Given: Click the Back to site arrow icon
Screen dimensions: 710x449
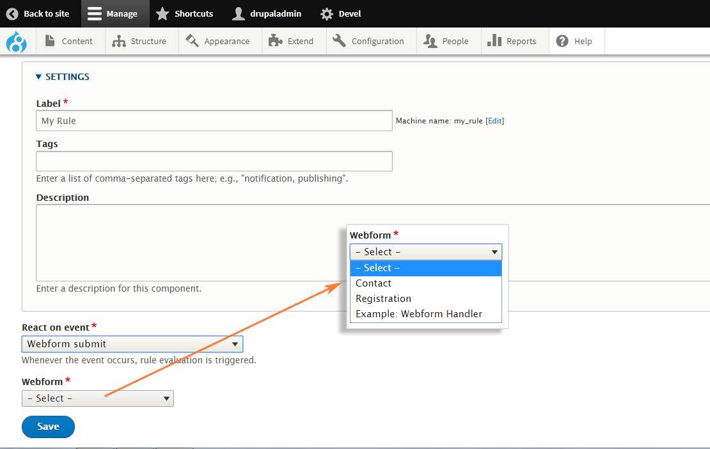Looking at the screenshot, I should (13, 13).
